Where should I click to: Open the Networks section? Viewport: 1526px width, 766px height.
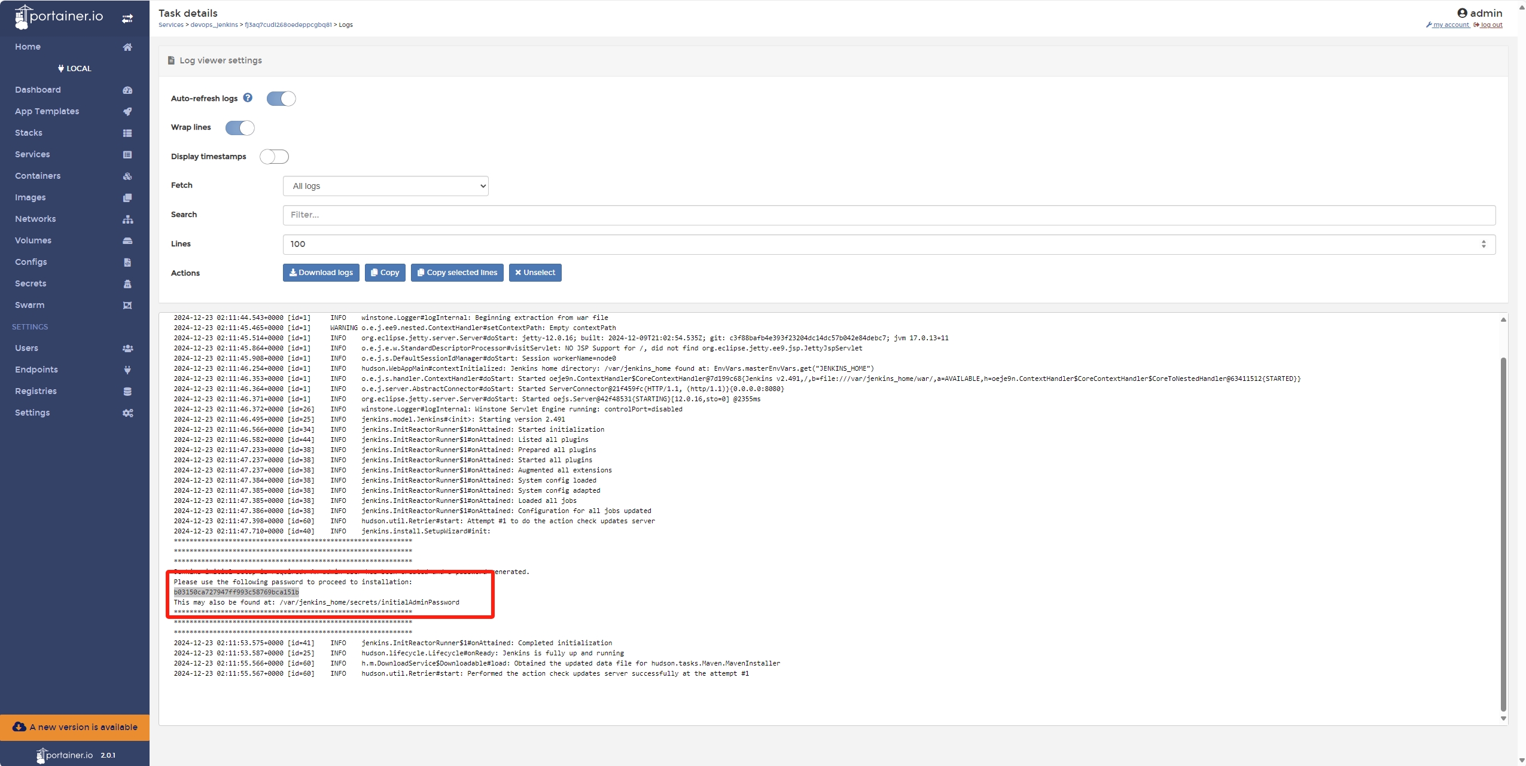[35, 218]
